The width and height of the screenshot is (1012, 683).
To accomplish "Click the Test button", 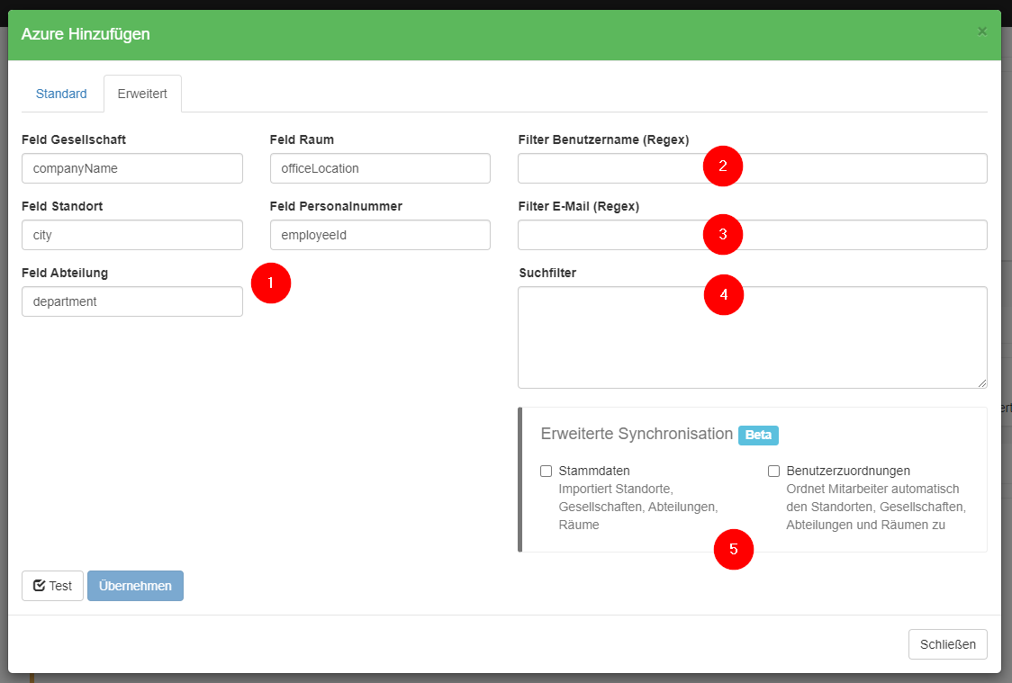I will [x=51, y=585].
